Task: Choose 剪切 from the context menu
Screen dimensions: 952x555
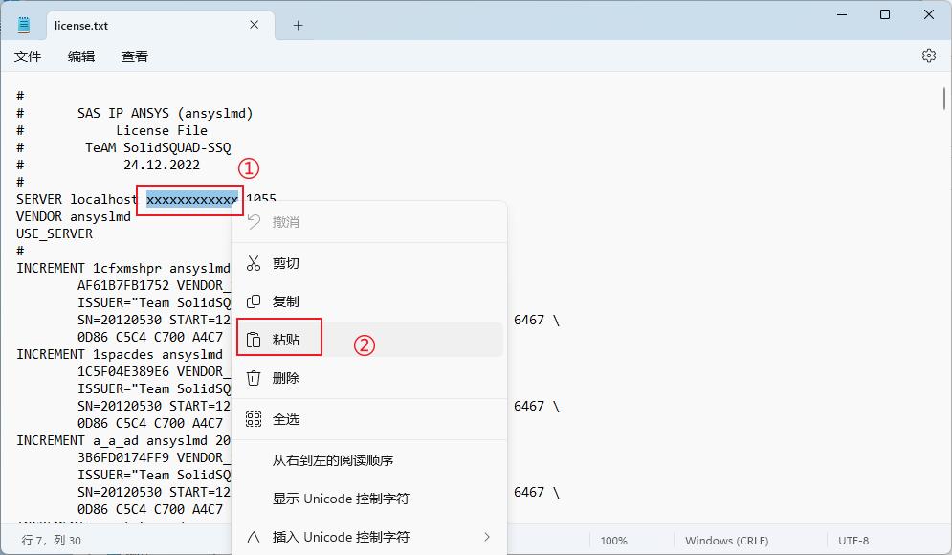Action: 369,263
